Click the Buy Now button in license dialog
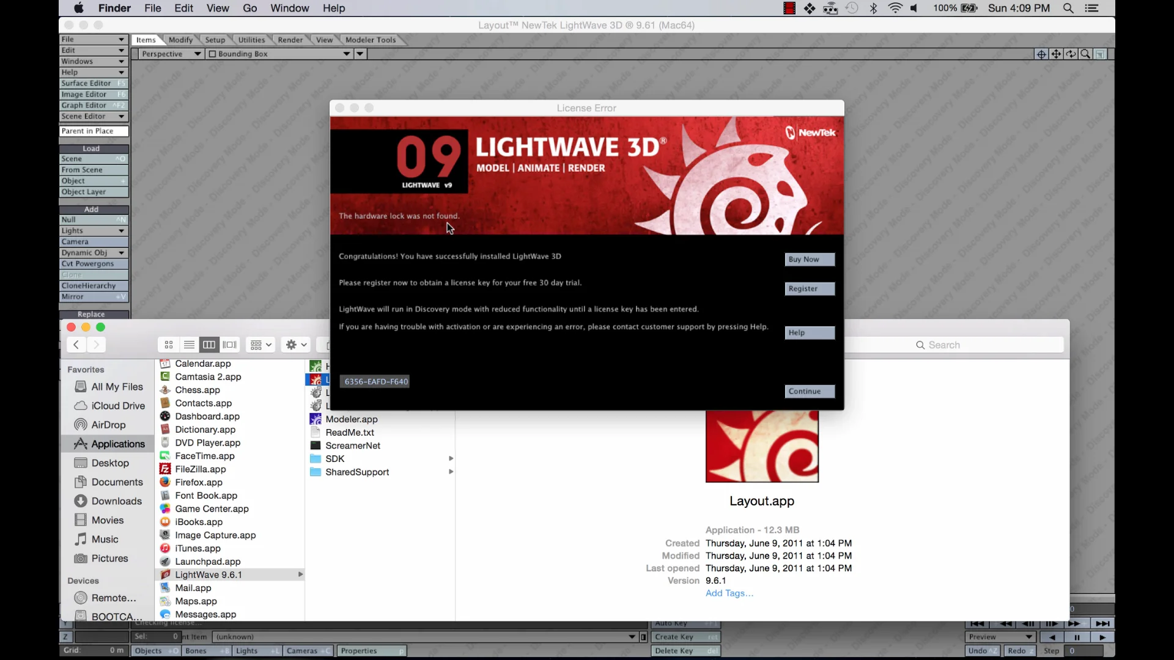1174x660 pixels. [809, 259]
